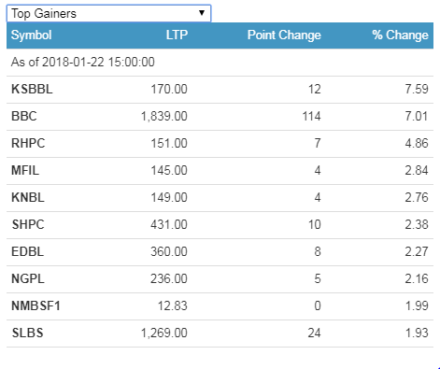Click the MFIL stock symbol
Screen dimensions: 440x369
[x=25, y=170]
